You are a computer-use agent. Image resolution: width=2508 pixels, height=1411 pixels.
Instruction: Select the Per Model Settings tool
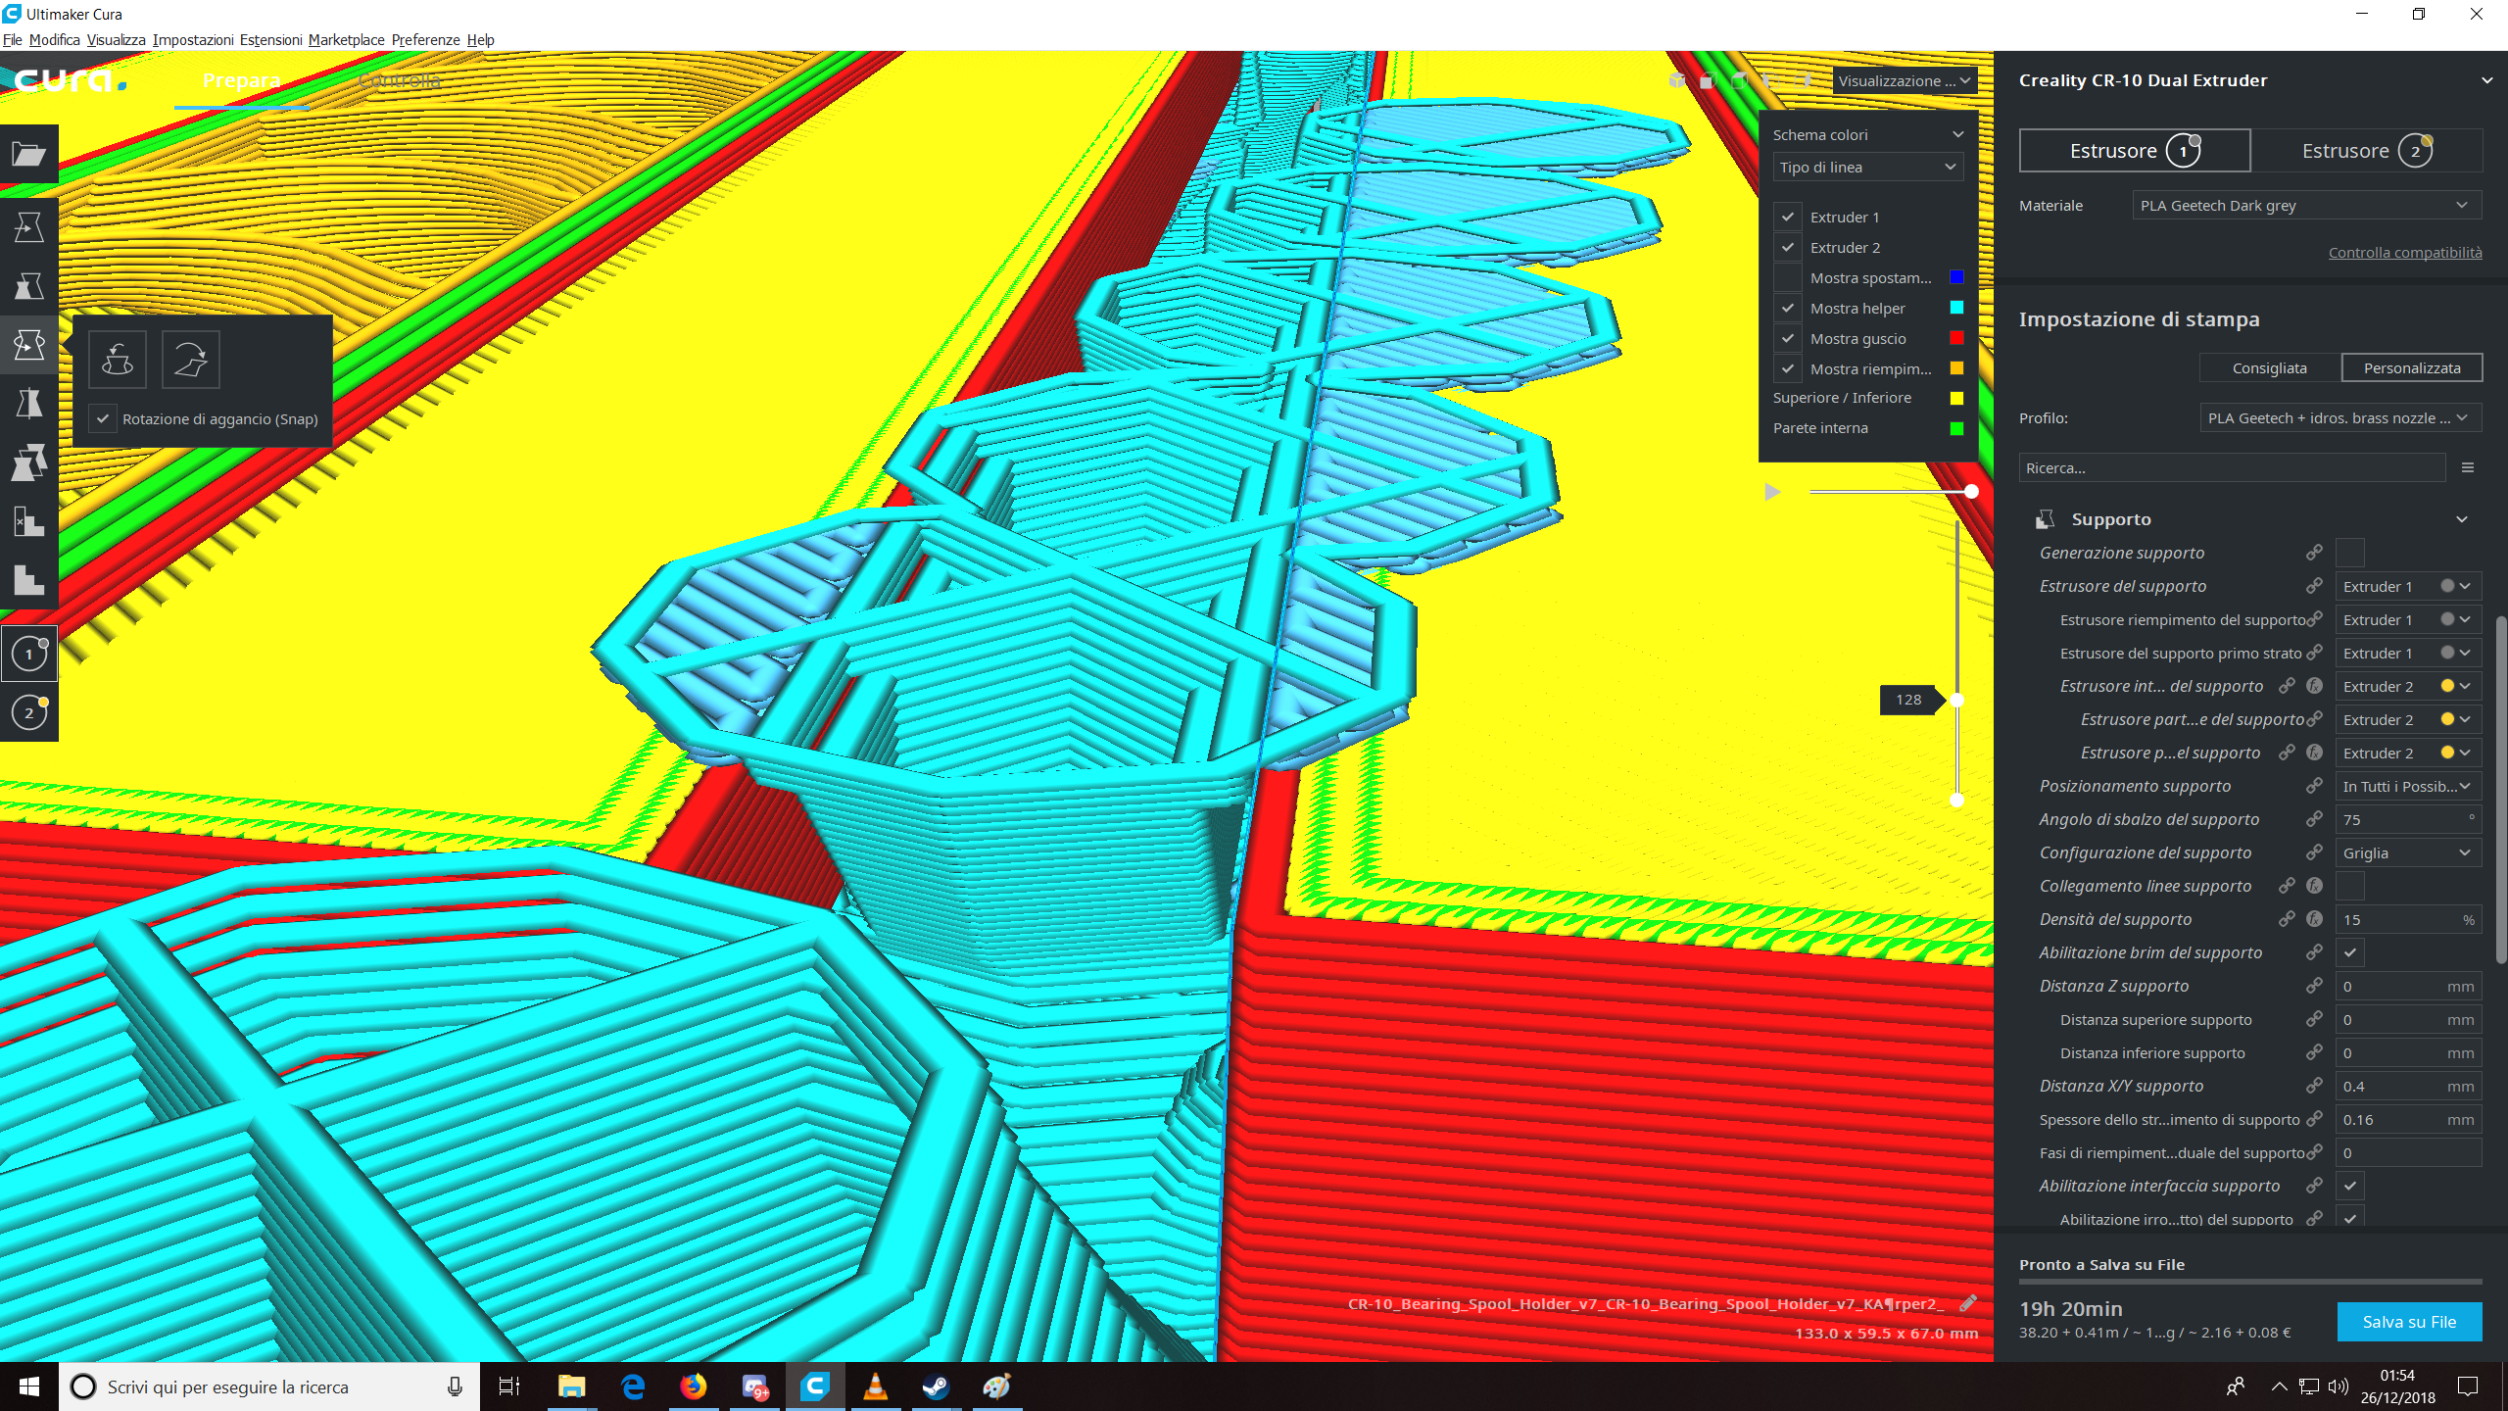point(28,462)
